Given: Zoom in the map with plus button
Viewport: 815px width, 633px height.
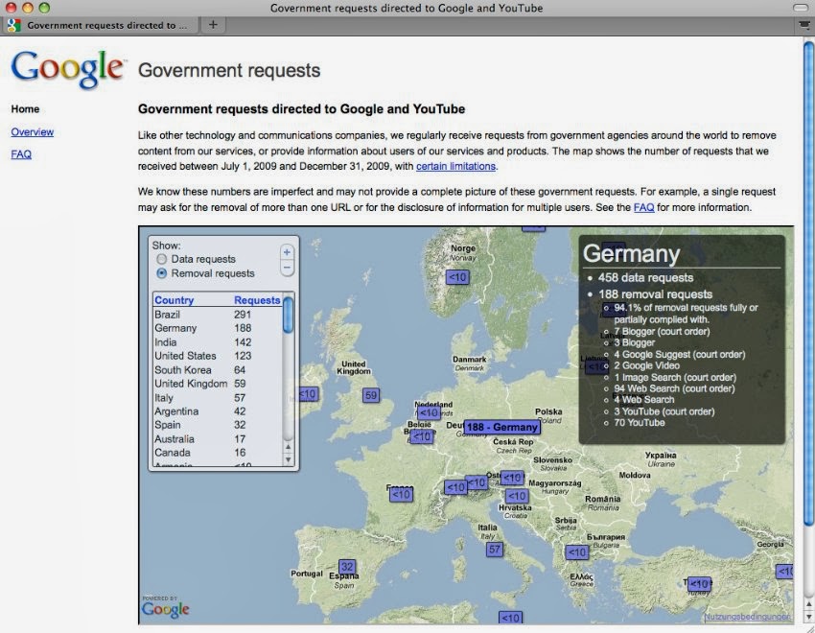Looking at the screenshot, I should pyautogui.click(x=287, y=252).
